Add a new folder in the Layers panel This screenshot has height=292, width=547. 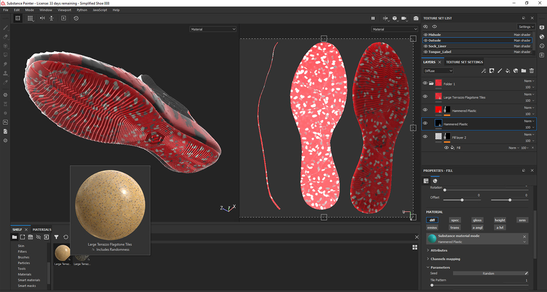tap(524, 71)
